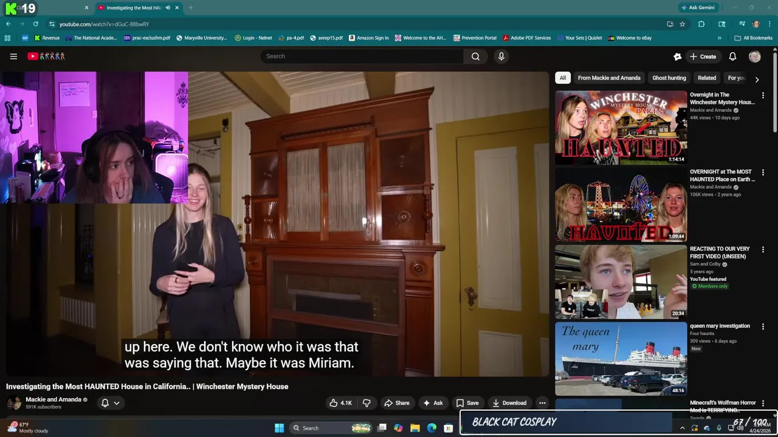Open the YouTube guide hamburger menu
This screenshot has width=778, height=437.
[13, 56]
